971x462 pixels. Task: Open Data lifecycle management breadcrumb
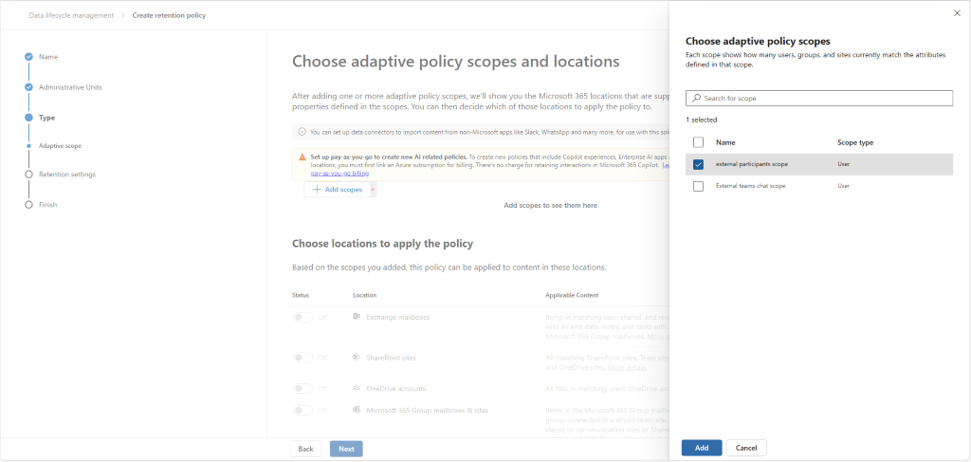pyautogui.click(x=71, y=15)
